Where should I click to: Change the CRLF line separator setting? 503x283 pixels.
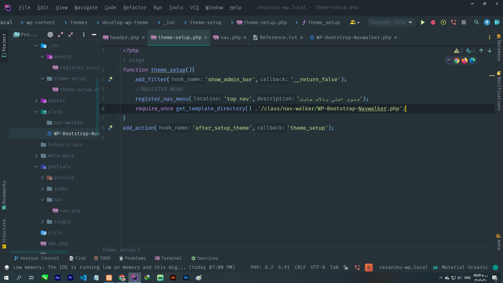tap(300, 267)
